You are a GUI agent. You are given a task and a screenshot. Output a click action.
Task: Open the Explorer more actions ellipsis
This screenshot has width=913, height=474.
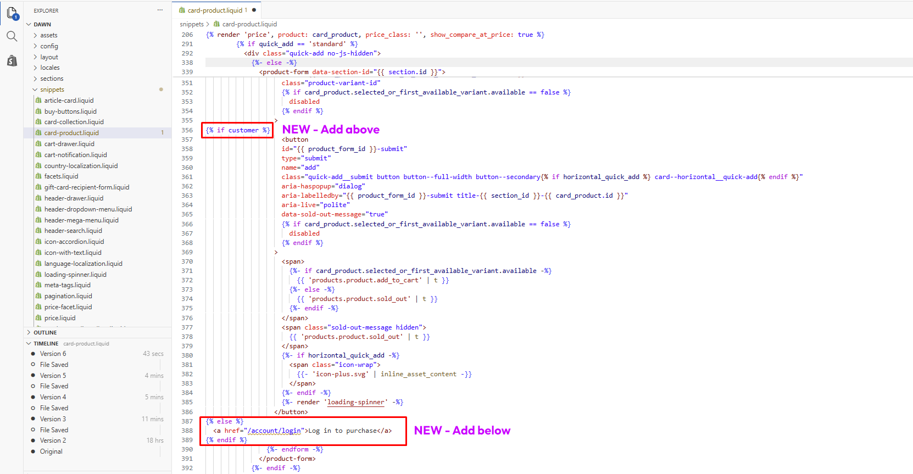pyautogui.click(x=160, y=10)
